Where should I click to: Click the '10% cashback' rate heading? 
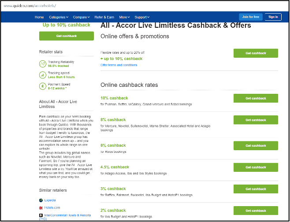[114, 98]
